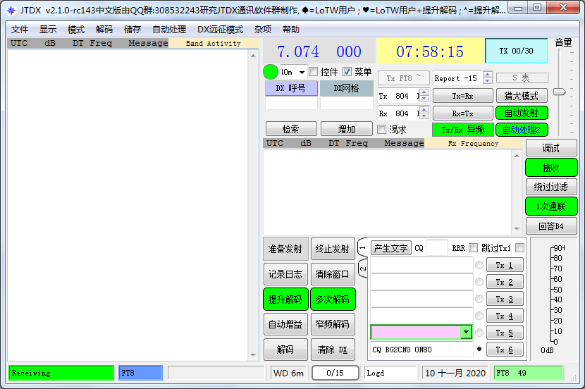This screenshot has height=389, width=585.
Task: Click the 产生文字 generate messages button
Action: pyautogui.click(x=391, y=248)
